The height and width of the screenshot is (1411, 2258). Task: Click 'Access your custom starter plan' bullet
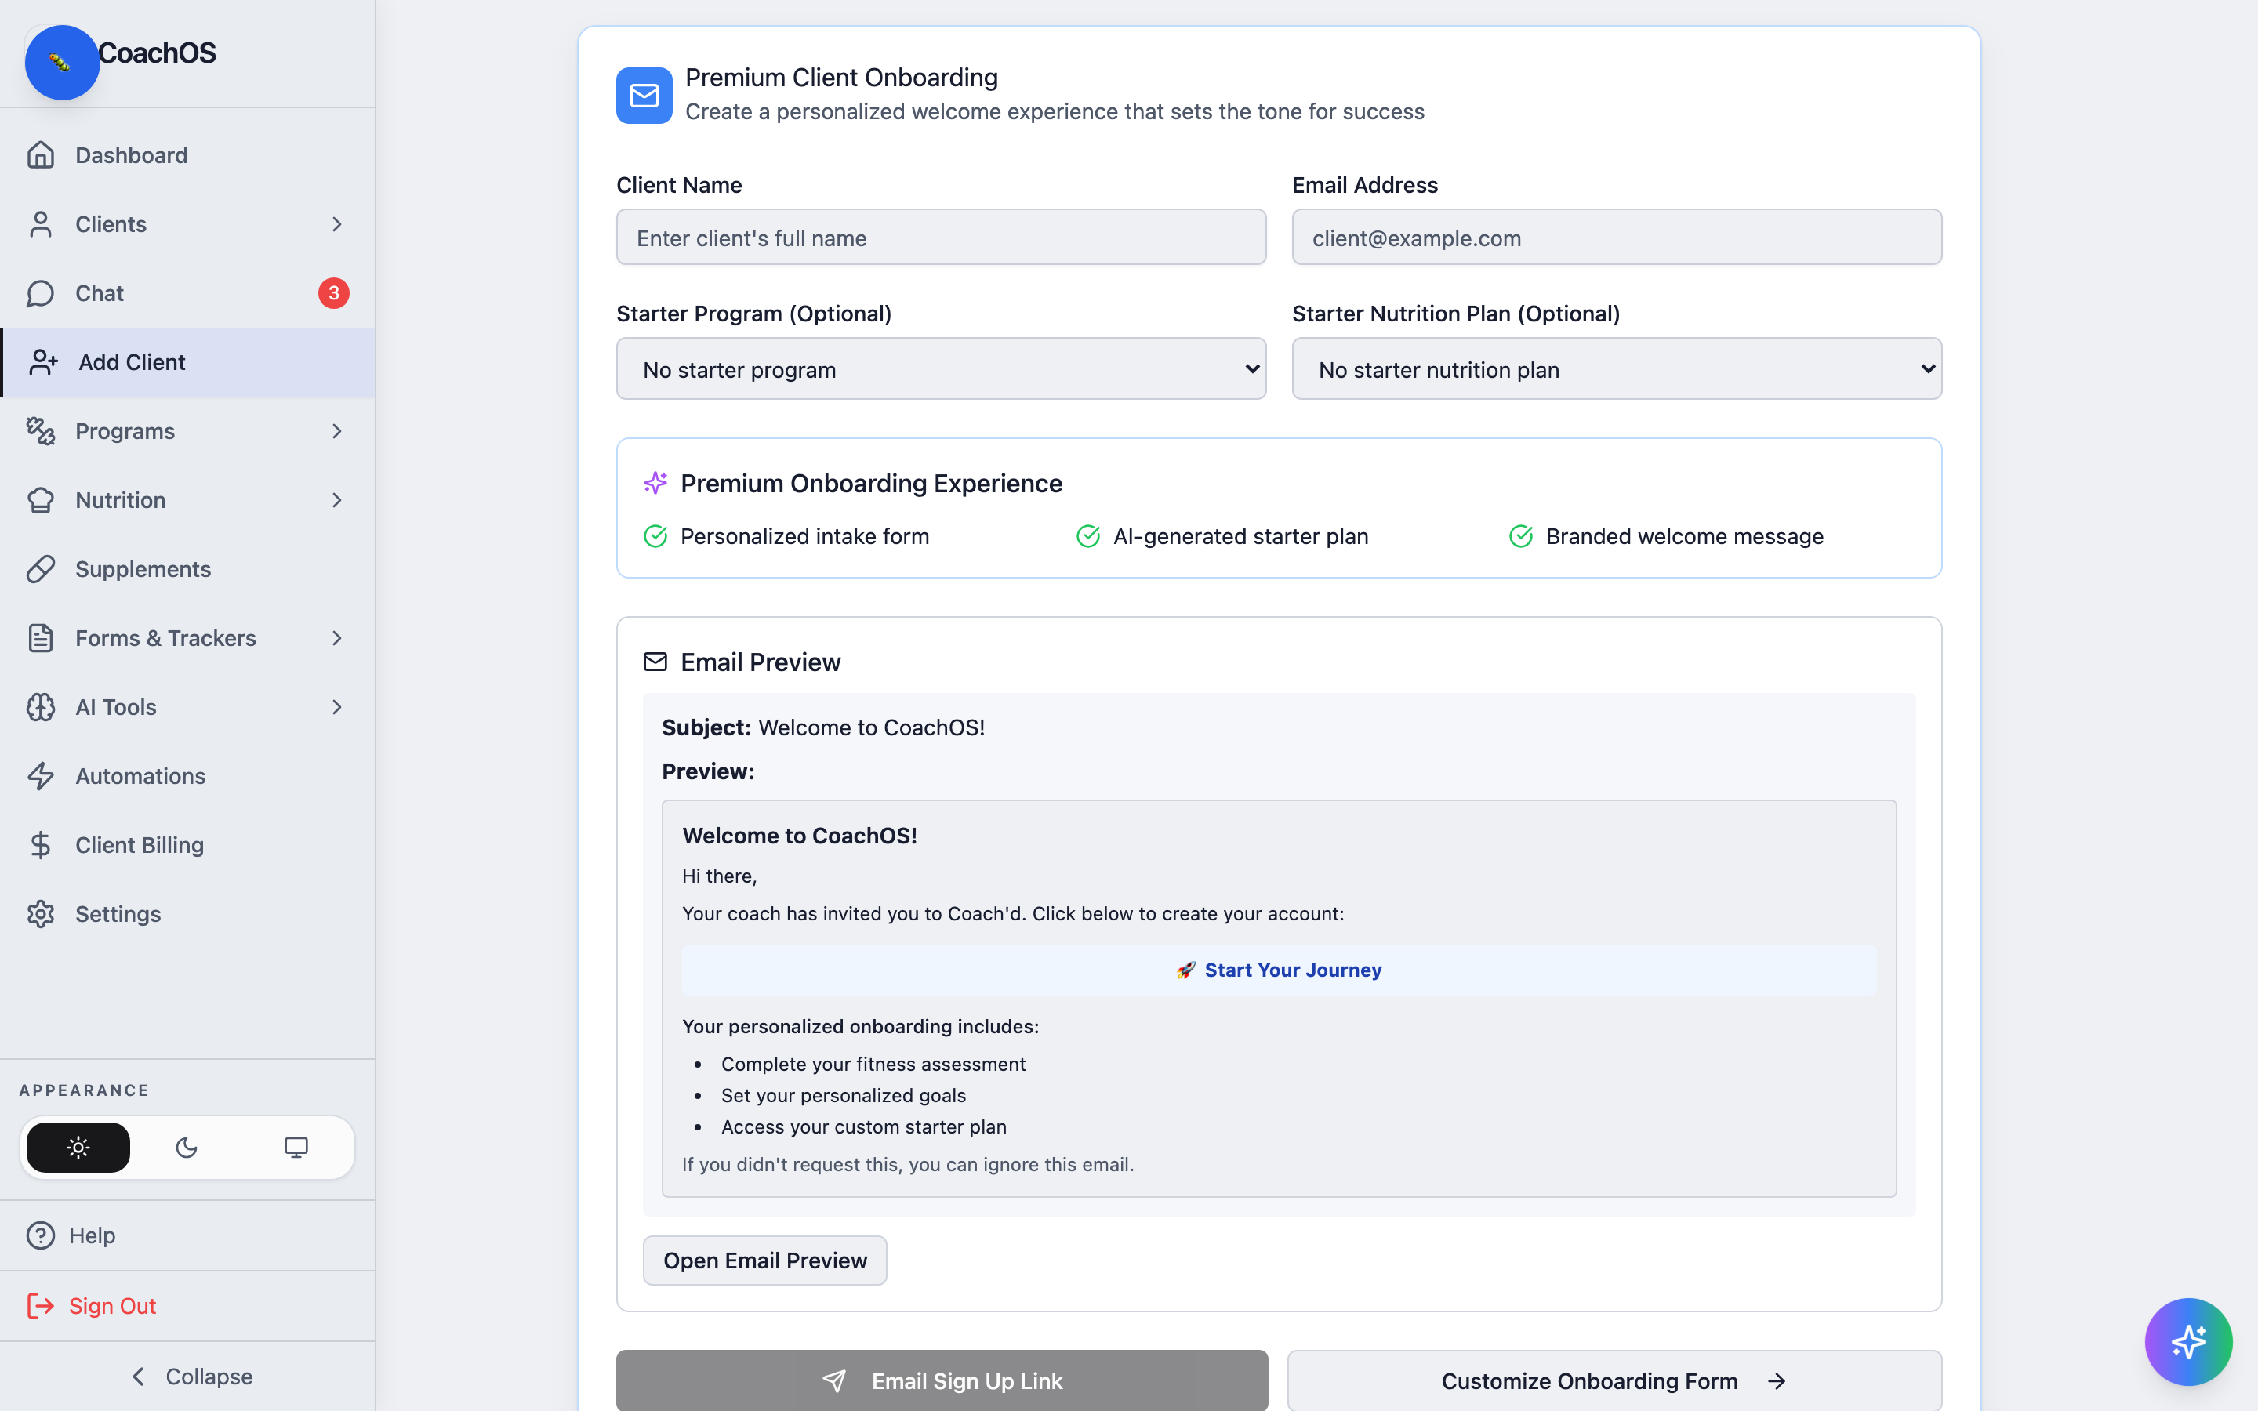coord(863,1127)
